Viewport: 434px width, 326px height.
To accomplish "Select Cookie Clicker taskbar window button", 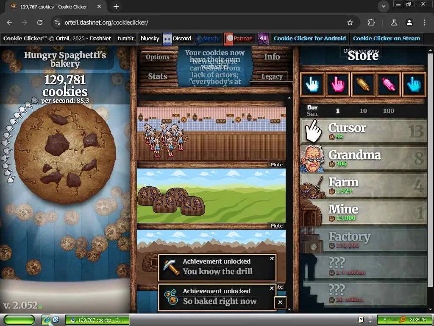I will click(x=97, y=320).
